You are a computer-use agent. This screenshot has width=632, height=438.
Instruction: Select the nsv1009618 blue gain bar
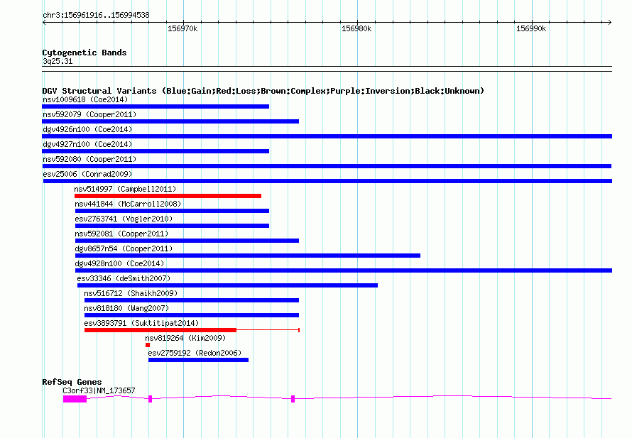click(156, 106)
